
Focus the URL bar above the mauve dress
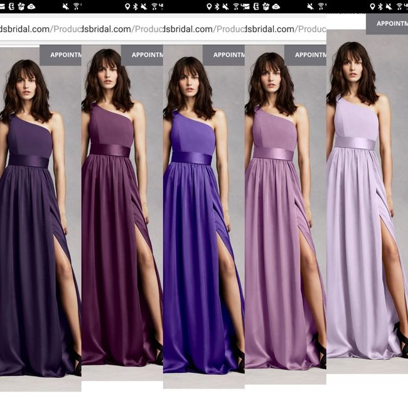click(x=285, y=29)
